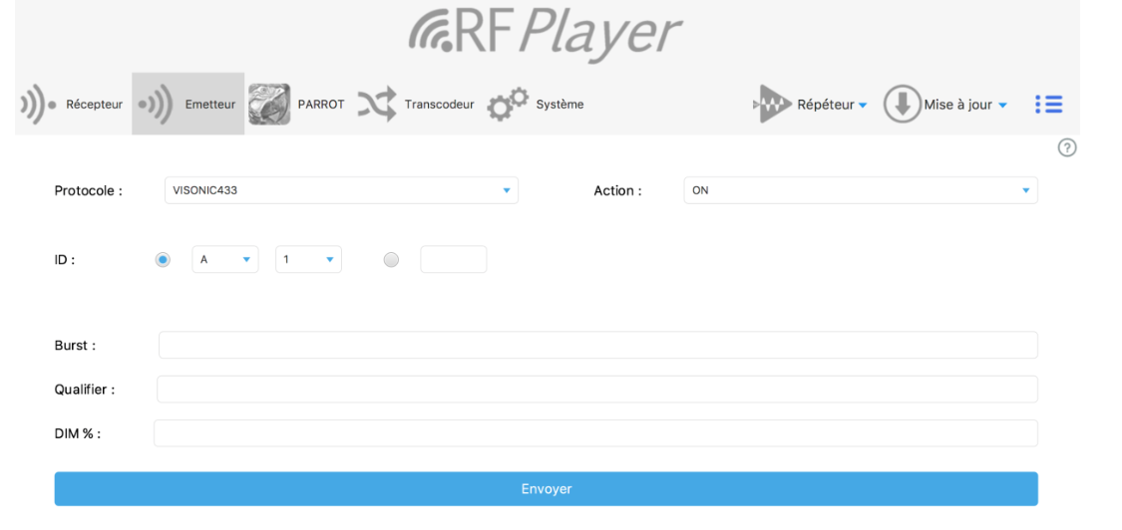
Task: Focus the Qualifier input field
Action: click(597, 390)
